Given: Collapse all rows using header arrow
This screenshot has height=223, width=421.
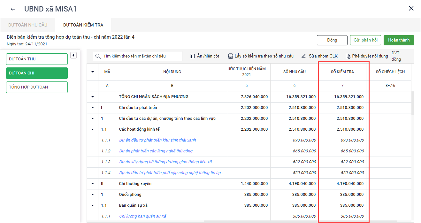Looking at the screenshot, I should [x=93, y=72].
